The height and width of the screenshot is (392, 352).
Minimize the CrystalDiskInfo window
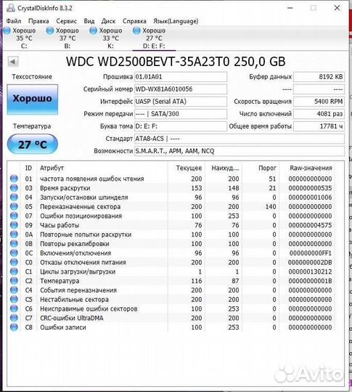click(x=290, y=8)
